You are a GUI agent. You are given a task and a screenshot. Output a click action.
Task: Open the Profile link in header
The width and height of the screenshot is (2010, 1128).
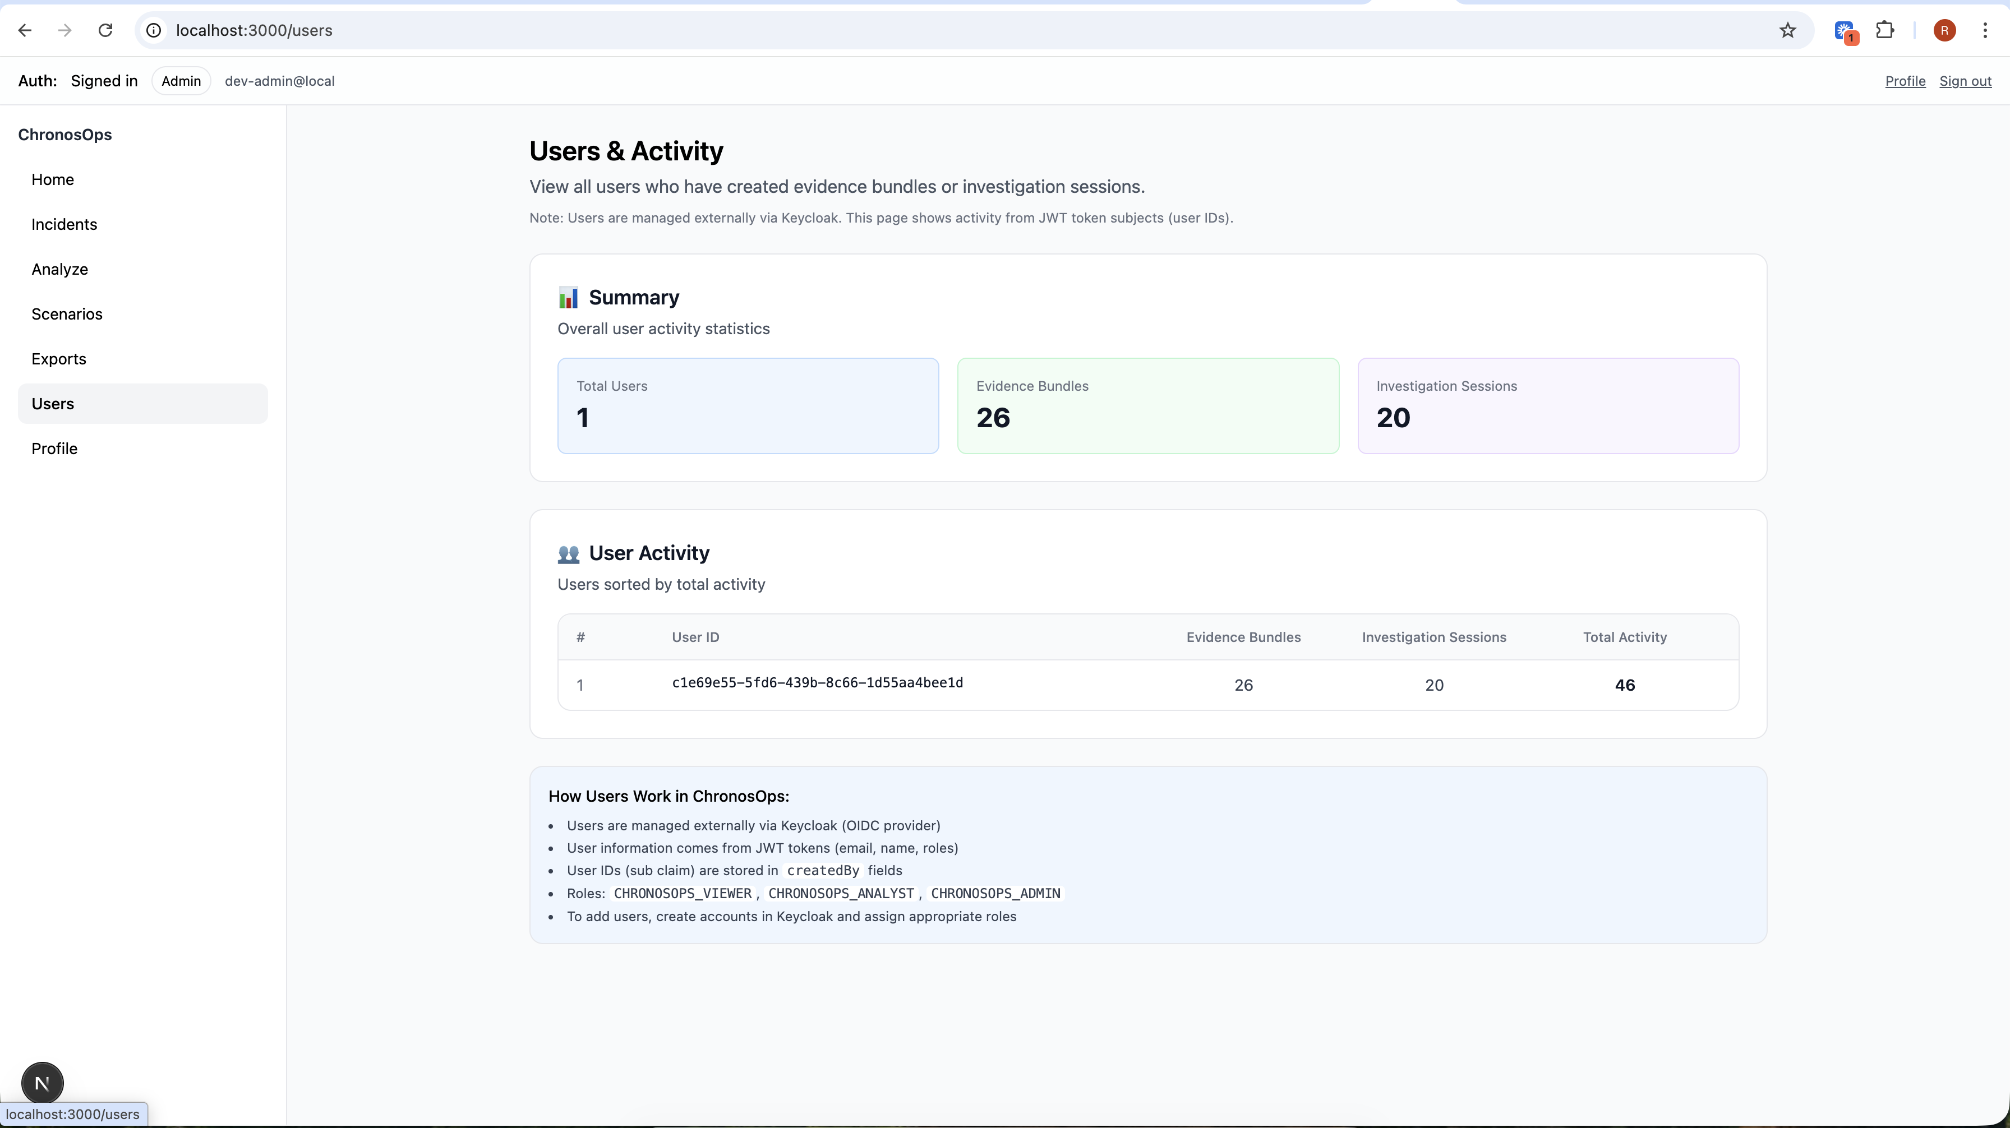point(1905,81)
